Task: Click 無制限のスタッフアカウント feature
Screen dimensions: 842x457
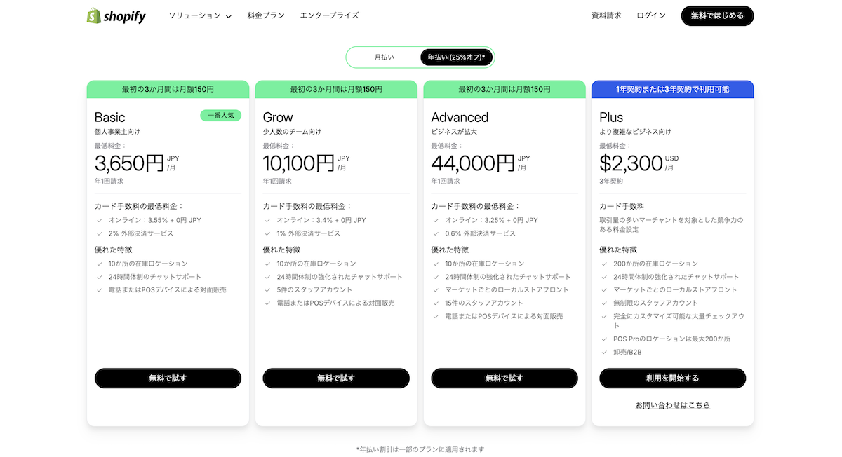Action: [x=655, y=303]
